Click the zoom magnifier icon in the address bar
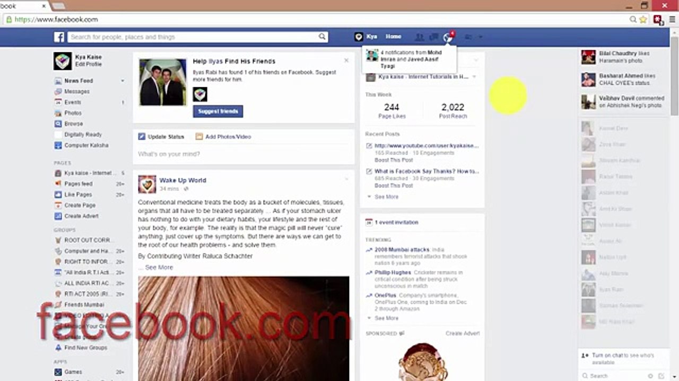 (x=633, y=20)
